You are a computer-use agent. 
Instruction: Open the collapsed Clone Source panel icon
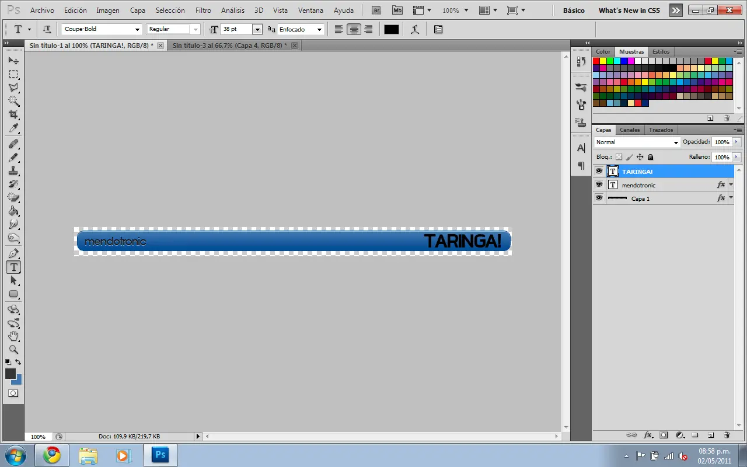[581, 123]
